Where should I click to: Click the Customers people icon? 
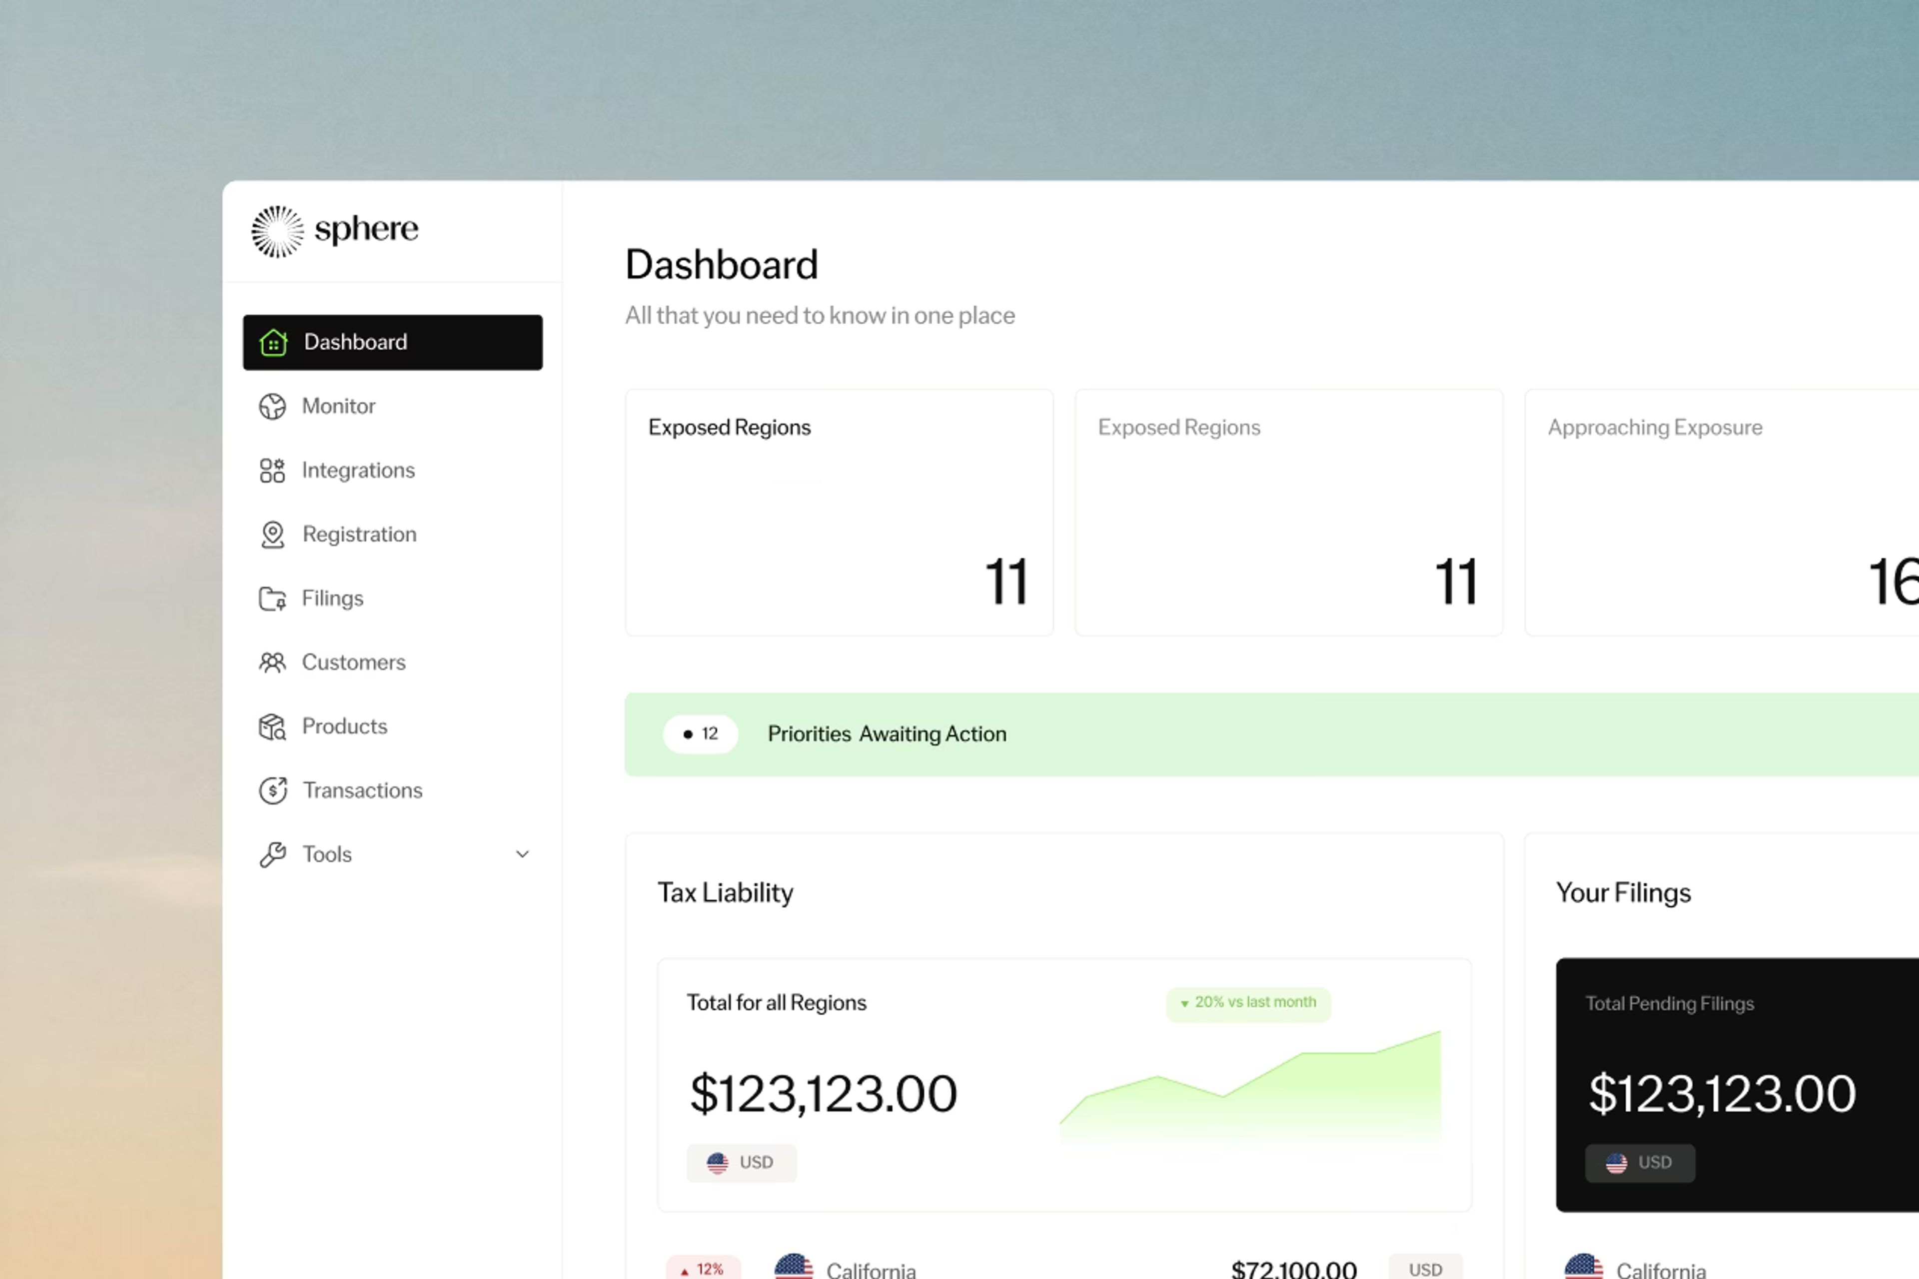tap(272, 662)
